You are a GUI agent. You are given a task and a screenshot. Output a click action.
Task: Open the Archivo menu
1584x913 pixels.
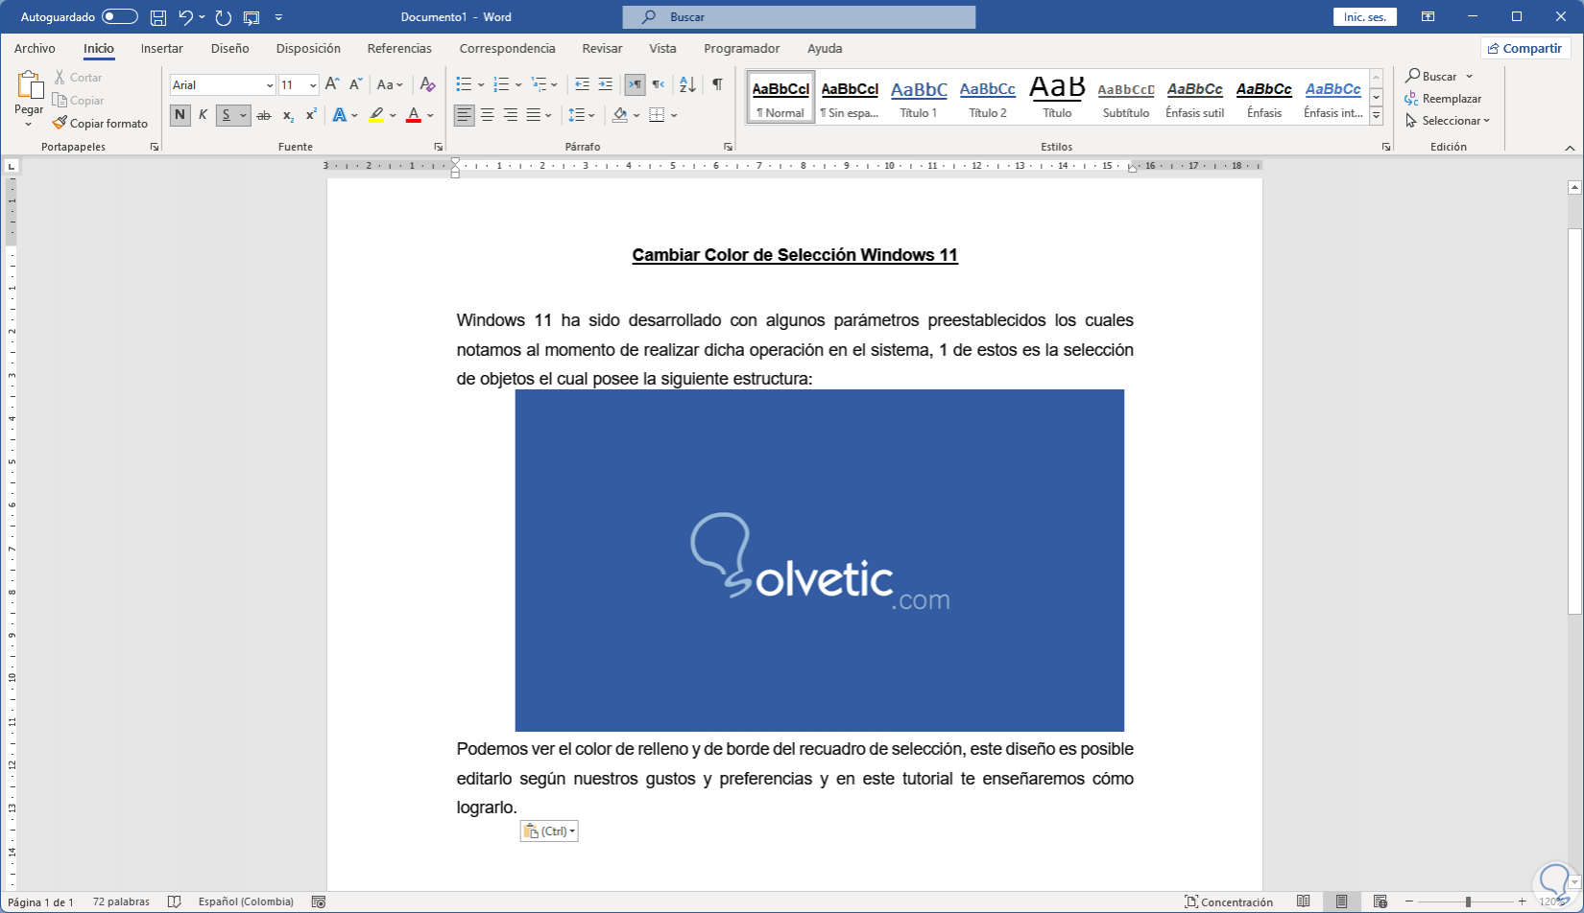pyautogui.click(x=35, y=48)
